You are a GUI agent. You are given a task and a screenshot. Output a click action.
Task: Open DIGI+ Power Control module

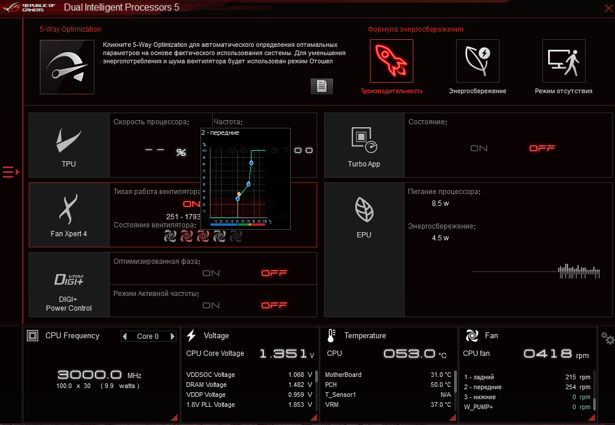click(x=69, y=285)
